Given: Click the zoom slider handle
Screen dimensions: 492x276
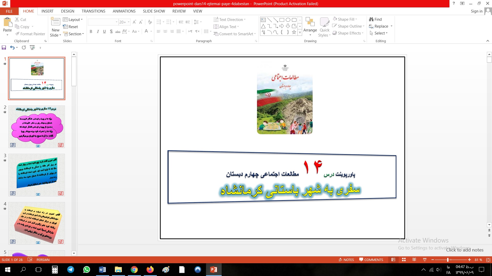Looking at the screenshot, I should point(448,260).
